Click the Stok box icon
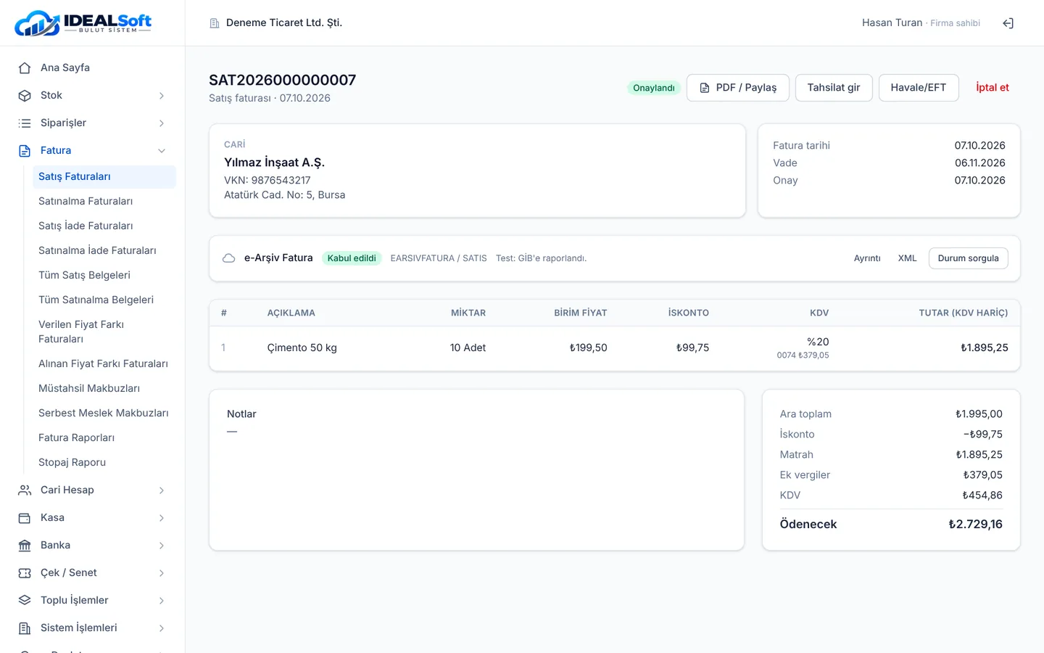Viewport: 1044px width, 653px height. pyautogui.click(x=25, y=95)
